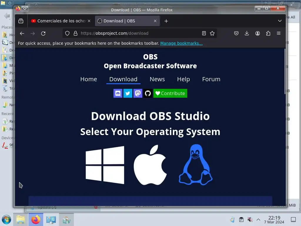The height and width of the screenshot is (226, 301).
Task: Open the Firefox account icon
Action: pos(257,34)
